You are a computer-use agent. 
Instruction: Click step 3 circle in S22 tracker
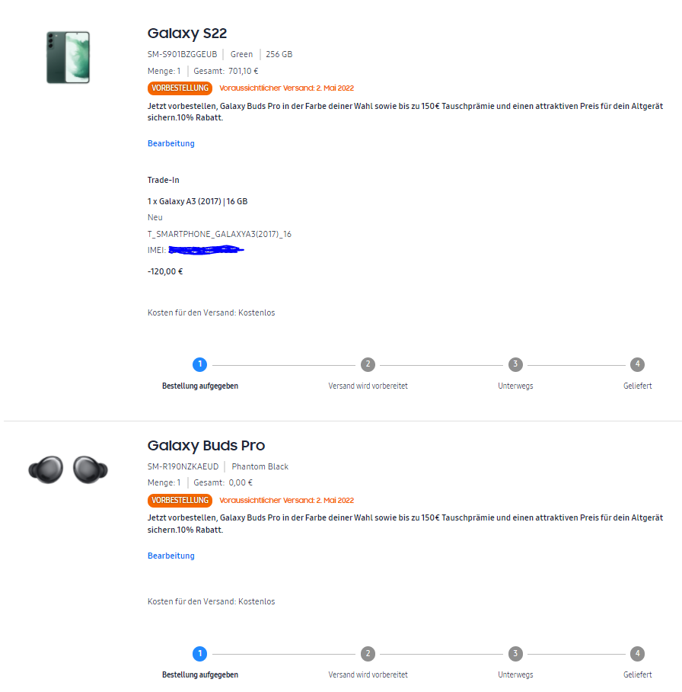click(x=515, y=364)
